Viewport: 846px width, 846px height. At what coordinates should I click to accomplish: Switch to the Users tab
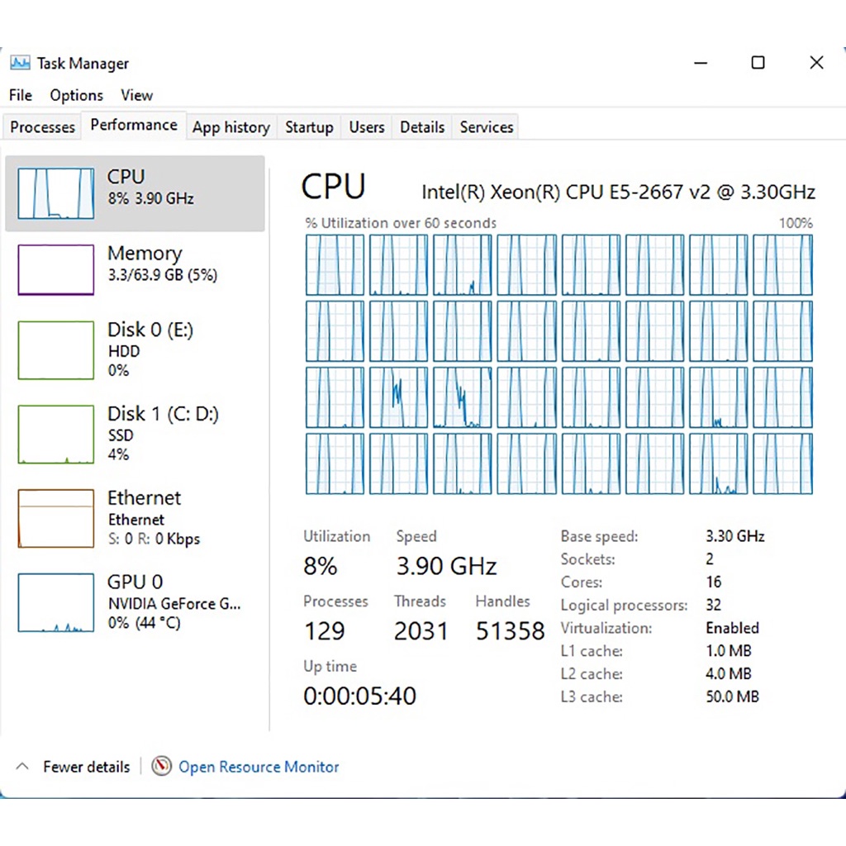[366, 127]
